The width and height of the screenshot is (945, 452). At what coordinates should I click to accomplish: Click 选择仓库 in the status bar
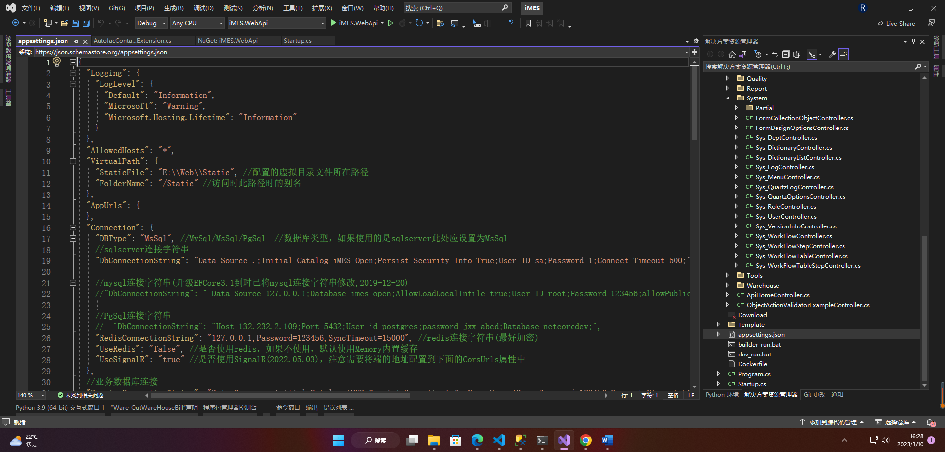(896, 422)
